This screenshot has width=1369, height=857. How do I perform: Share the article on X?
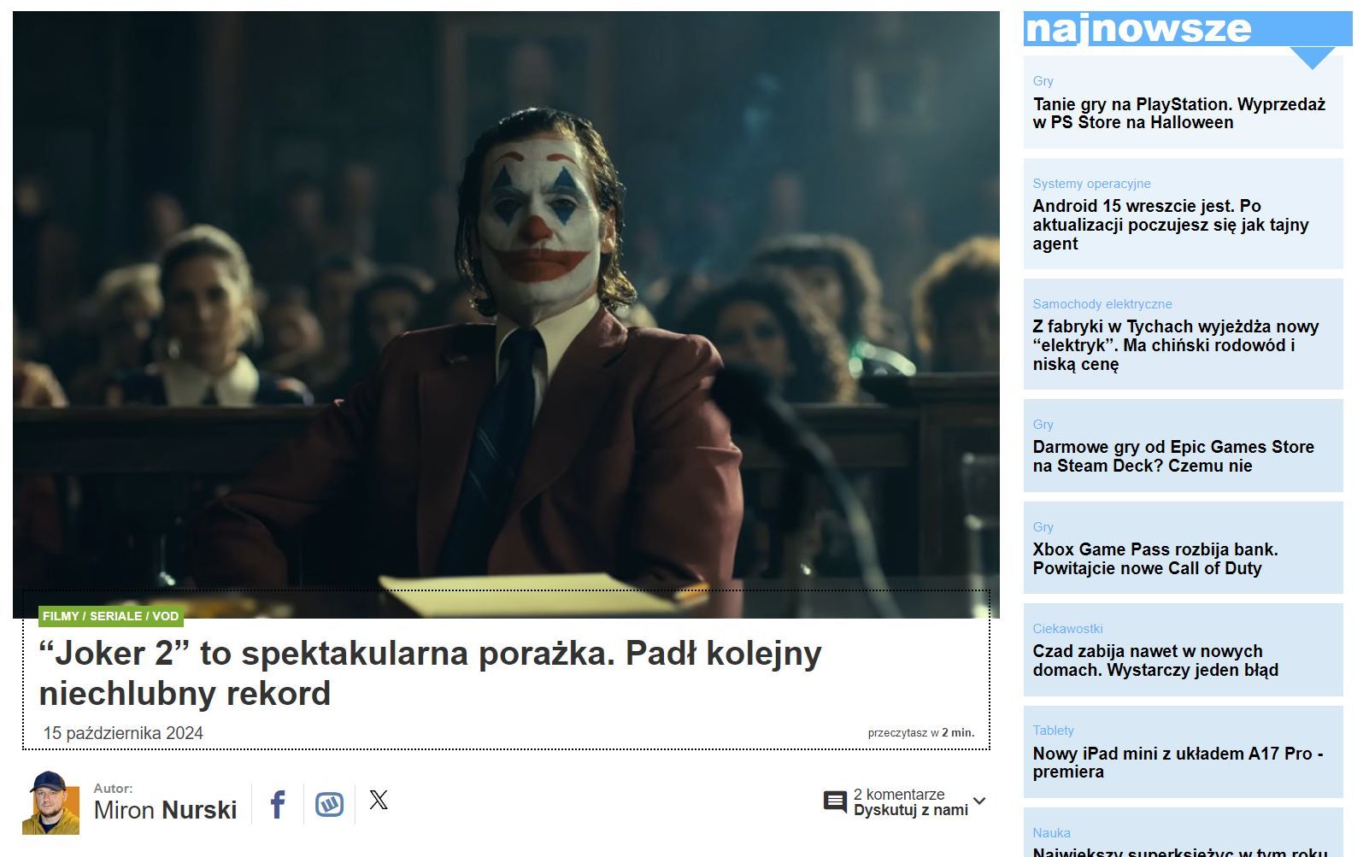pyautogui.click(x=379, y=800)
